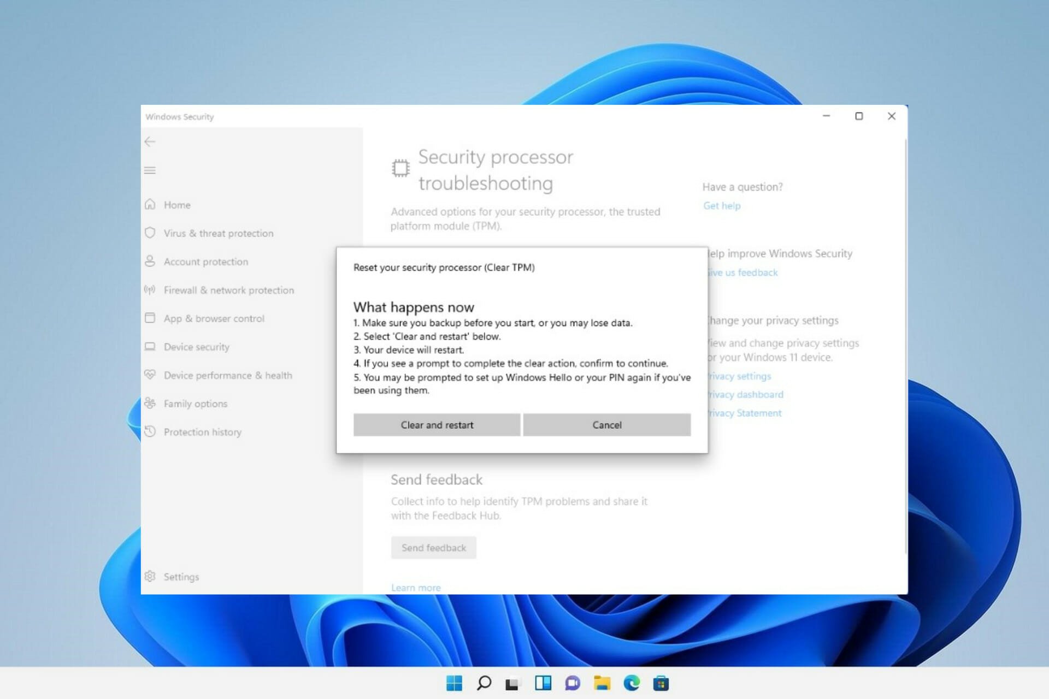Click 'What happens now' heading
This screenshot has width=1049, height=699.
pos(414,307)
